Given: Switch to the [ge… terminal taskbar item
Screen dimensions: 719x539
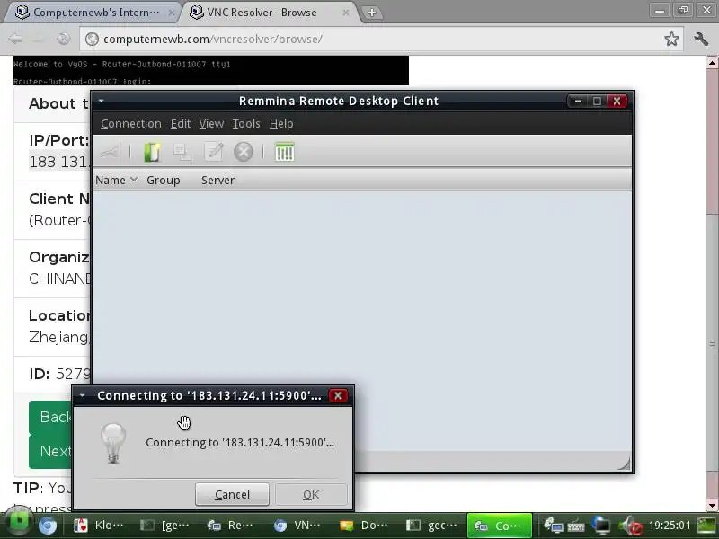Looking at the screenshot, I should coord(165,526).
